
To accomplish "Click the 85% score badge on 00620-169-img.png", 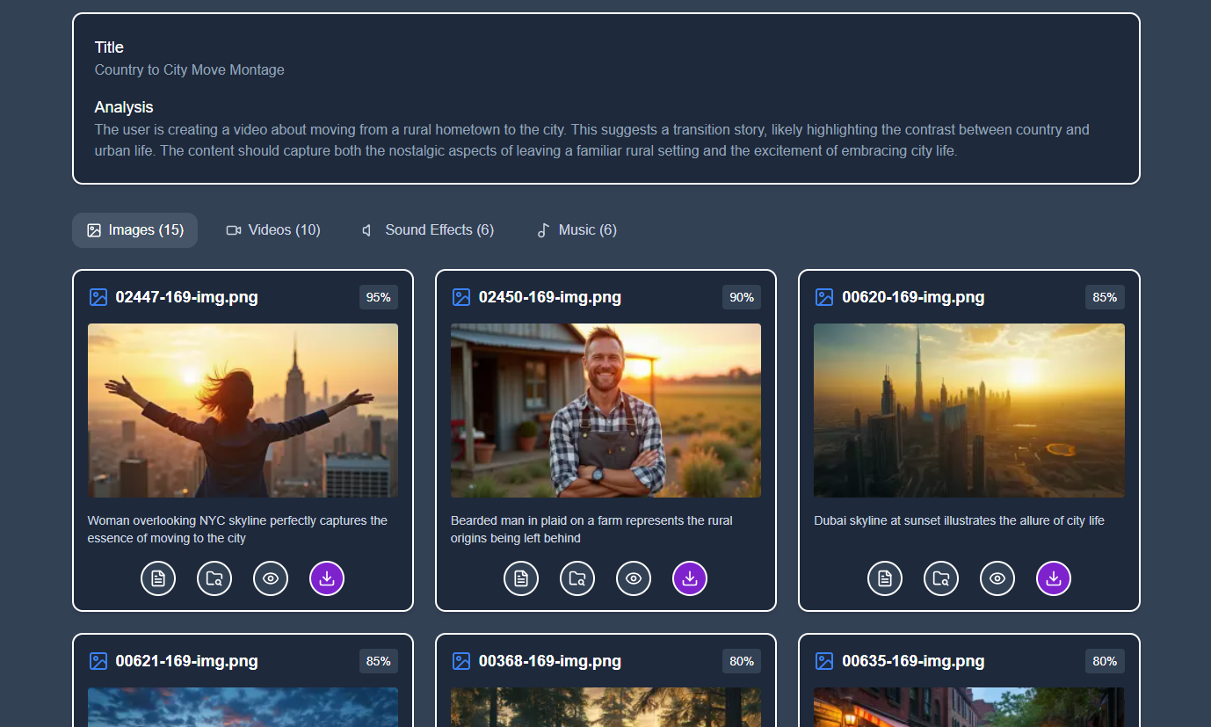I will click(x=1105, y=297).
